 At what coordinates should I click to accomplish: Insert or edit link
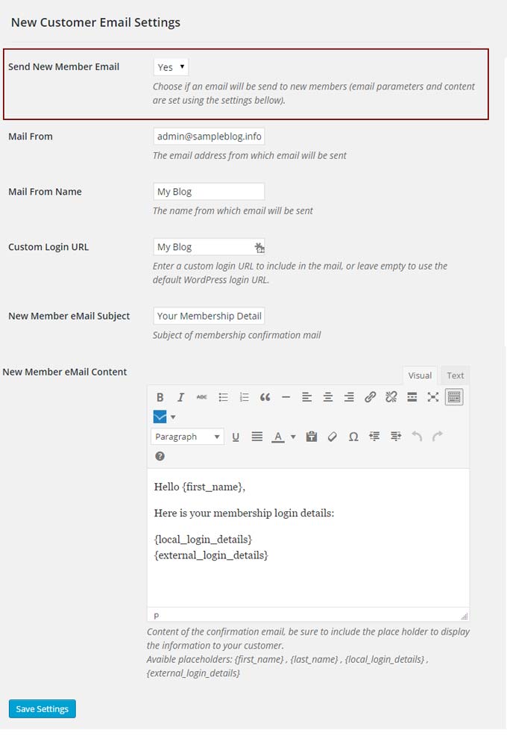[x=370, y=397]
